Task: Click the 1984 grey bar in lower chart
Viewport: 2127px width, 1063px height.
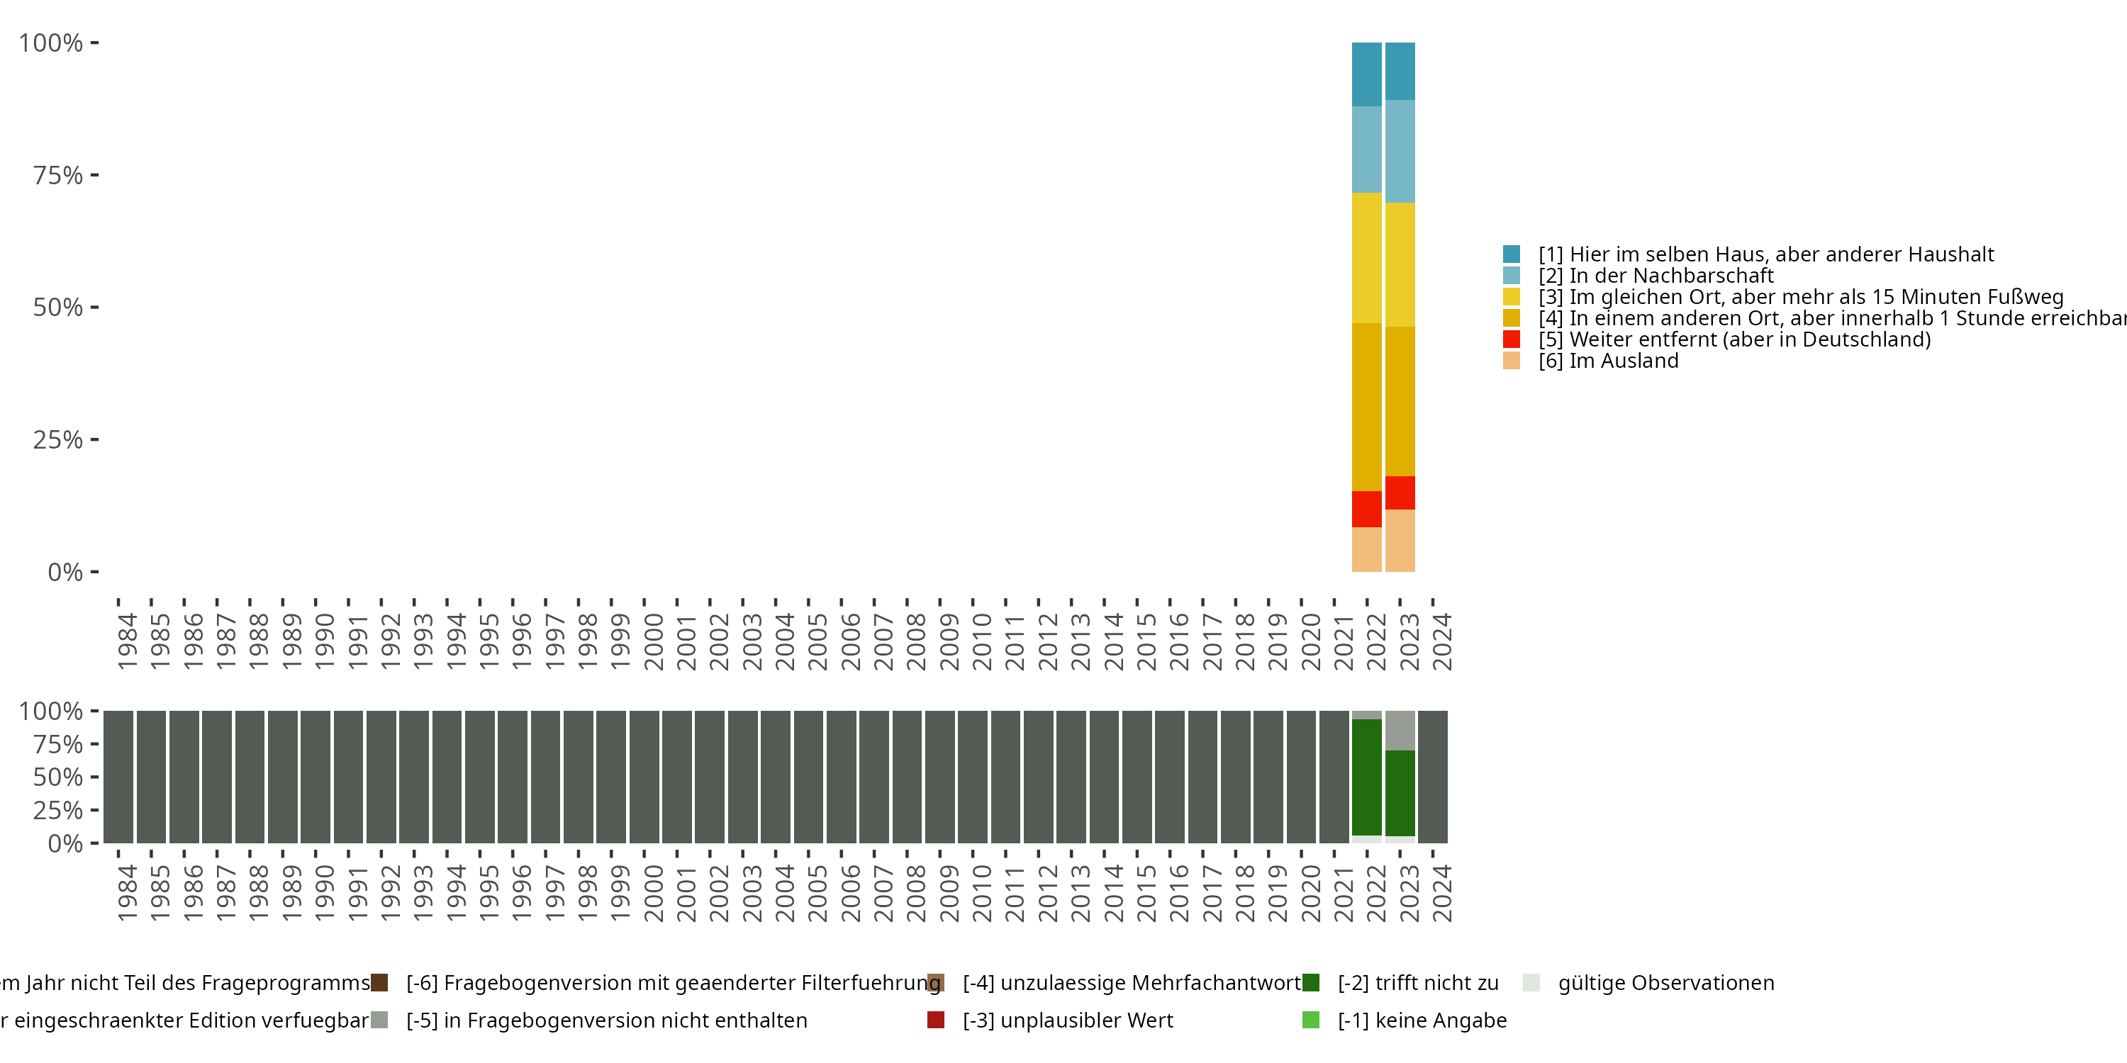Action: 118,777
